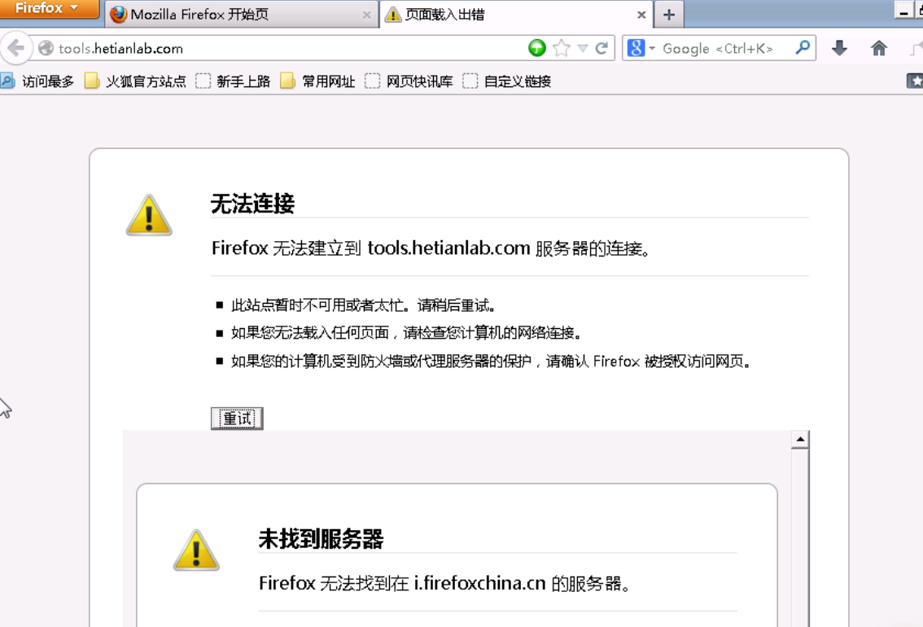Screen dimensions: 923x627
Task: Open the 新手上路 bookmark
Action: click(233, 81)
